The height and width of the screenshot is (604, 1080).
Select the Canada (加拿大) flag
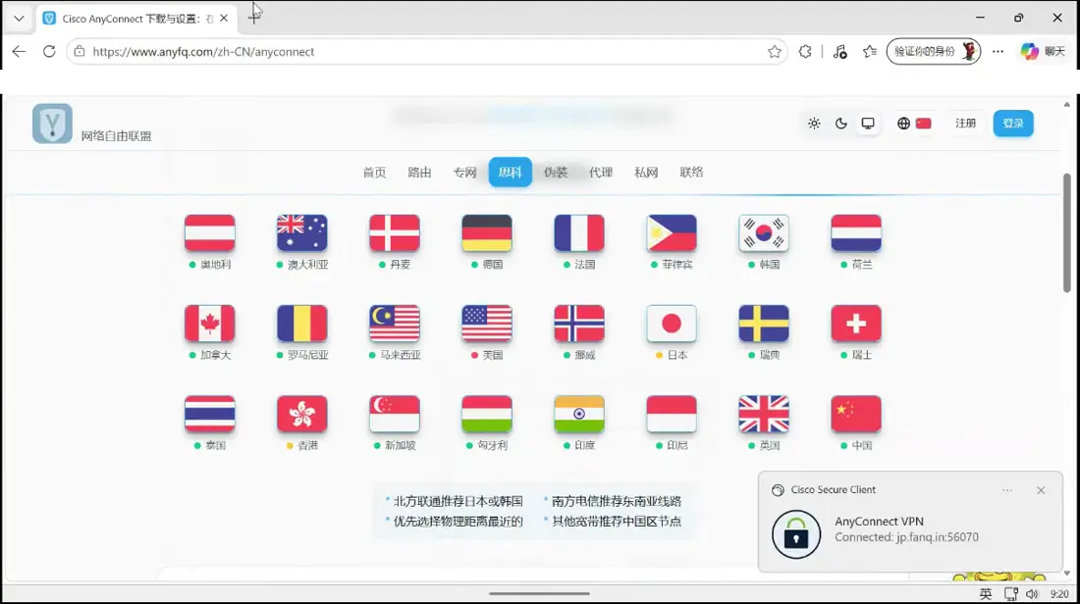[210, 324]
